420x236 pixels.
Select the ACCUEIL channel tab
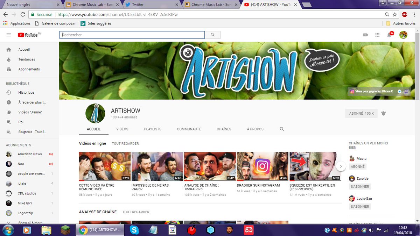point(94,129)
